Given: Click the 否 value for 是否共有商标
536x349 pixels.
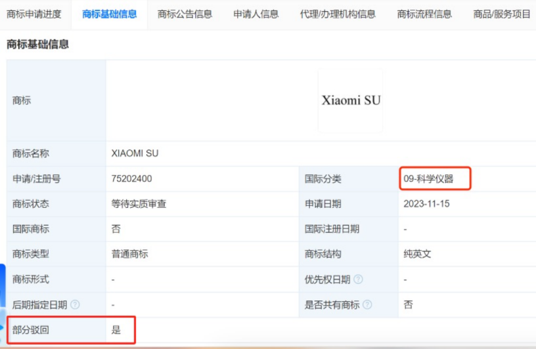Looking at the screenshot, I should 408,304.
